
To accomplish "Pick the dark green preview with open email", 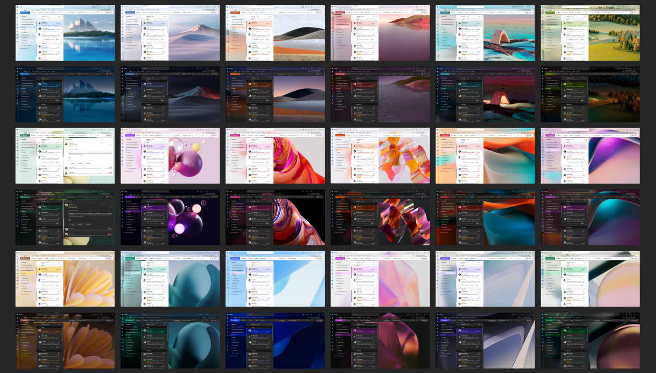I will click(65, 217).
